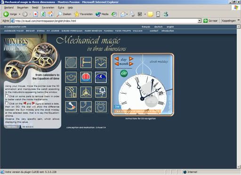
Task: Click the IE Refresh toolbar icon
Action: (x=43, y=14)
